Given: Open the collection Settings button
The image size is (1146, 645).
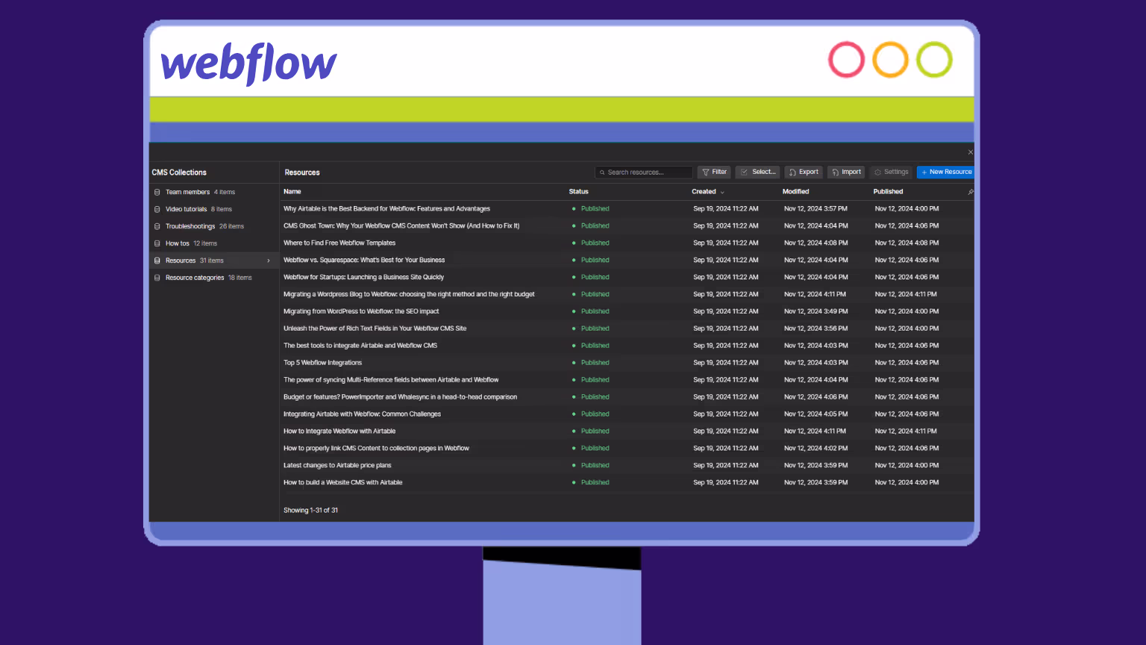Looking at the screenshot, I should (x=891, y=172).
